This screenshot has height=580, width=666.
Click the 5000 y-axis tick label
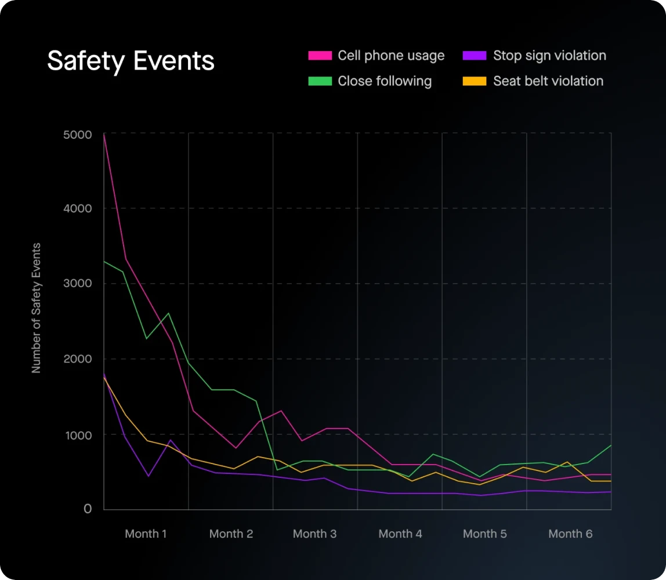tap(77, 135)
